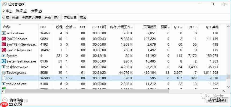The image size is (231, 107).
Task: Click the vertical scrollbar up arrow
Action: coord(228,27)
